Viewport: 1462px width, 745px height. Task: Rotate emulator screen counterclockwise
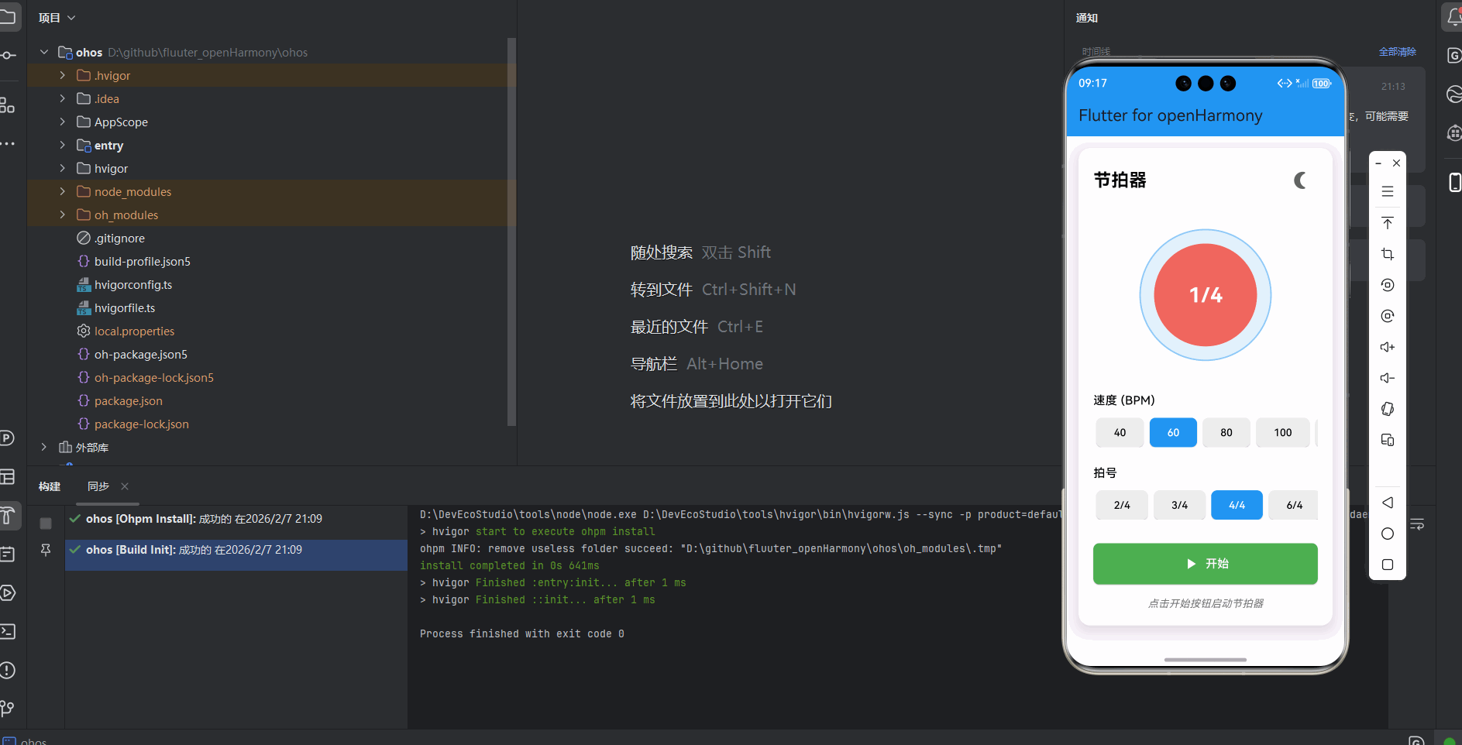point(1388,285)
